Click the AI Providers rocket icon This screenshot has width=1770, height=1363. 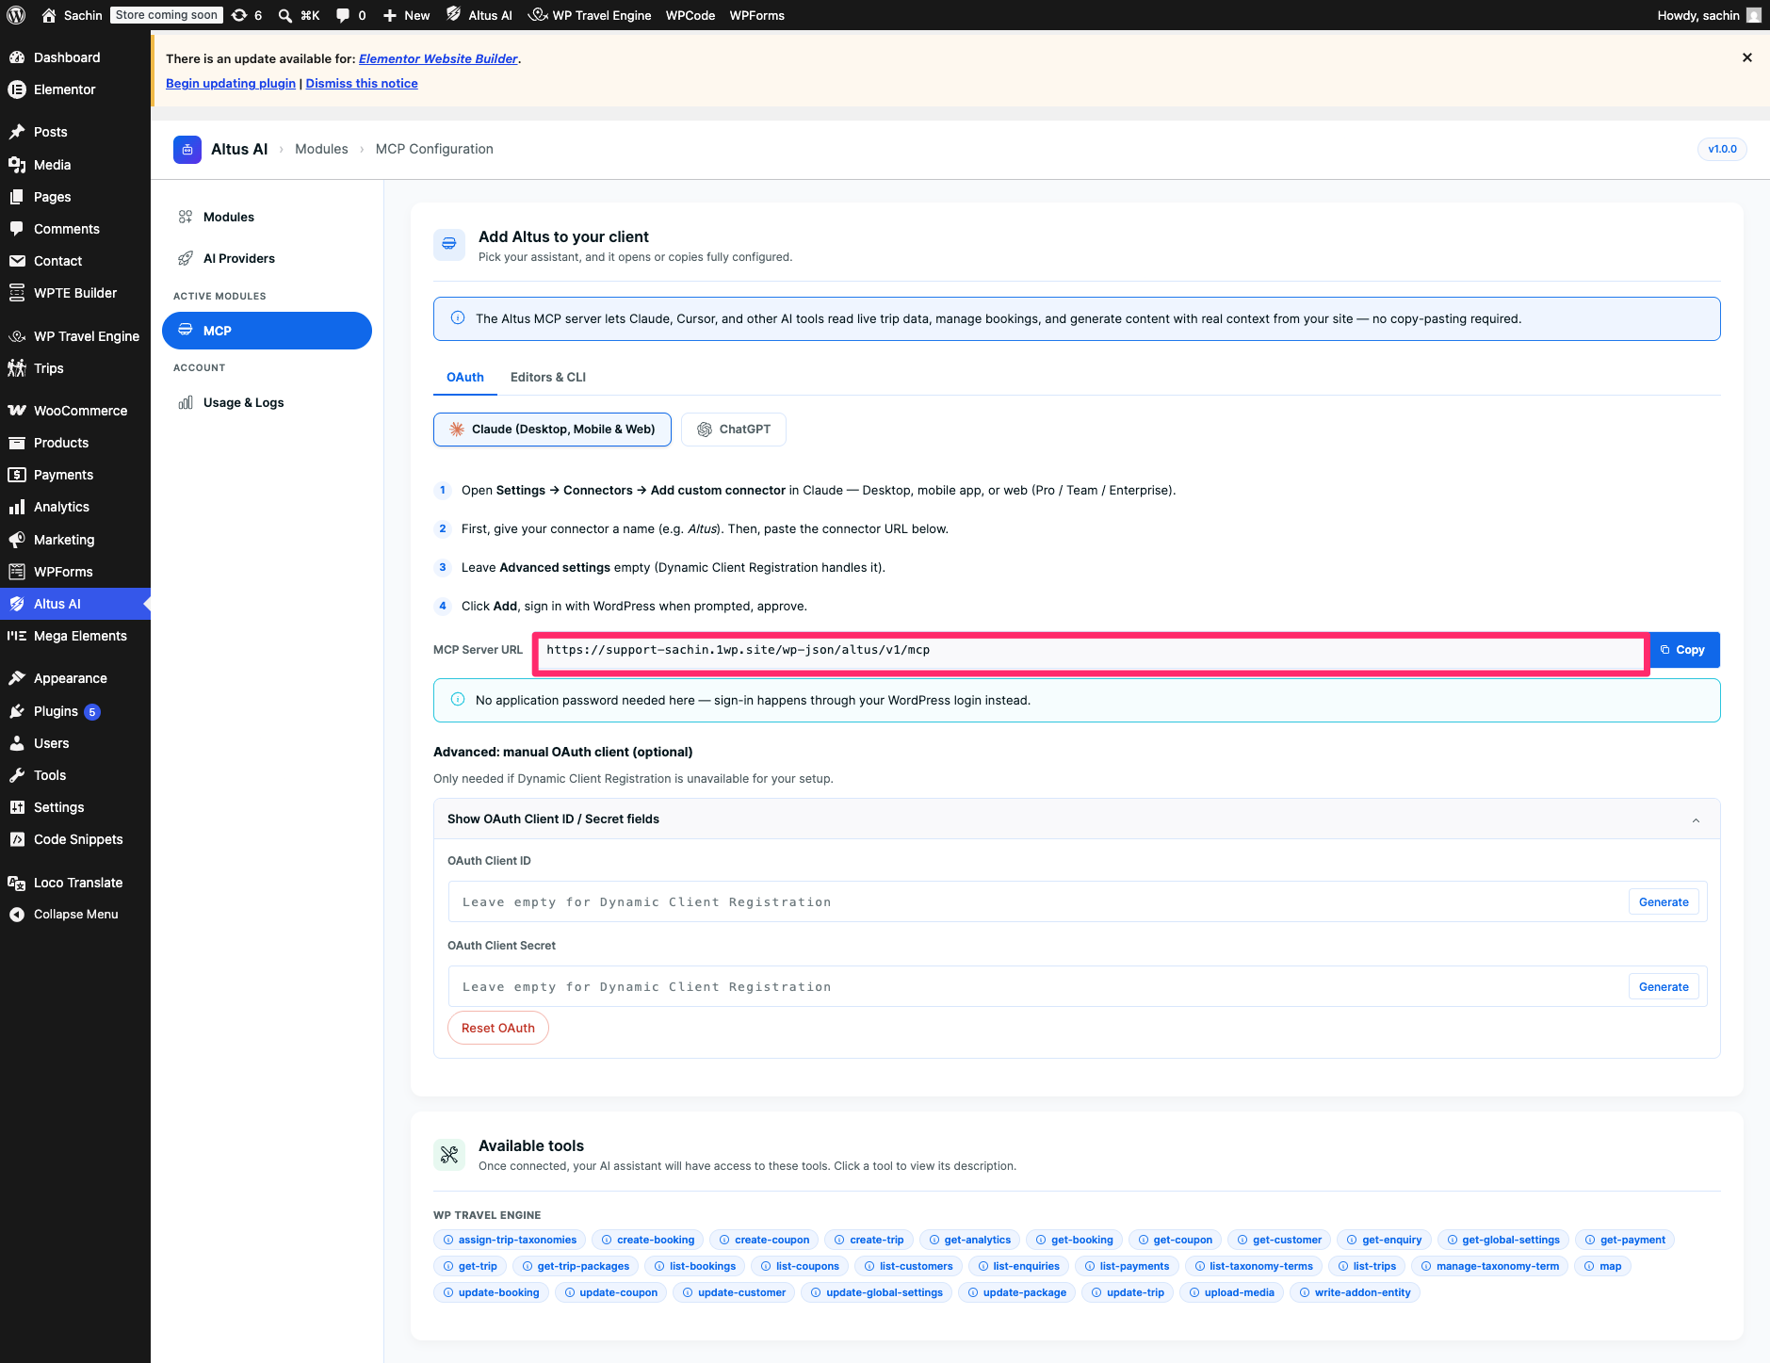[186, 258]
